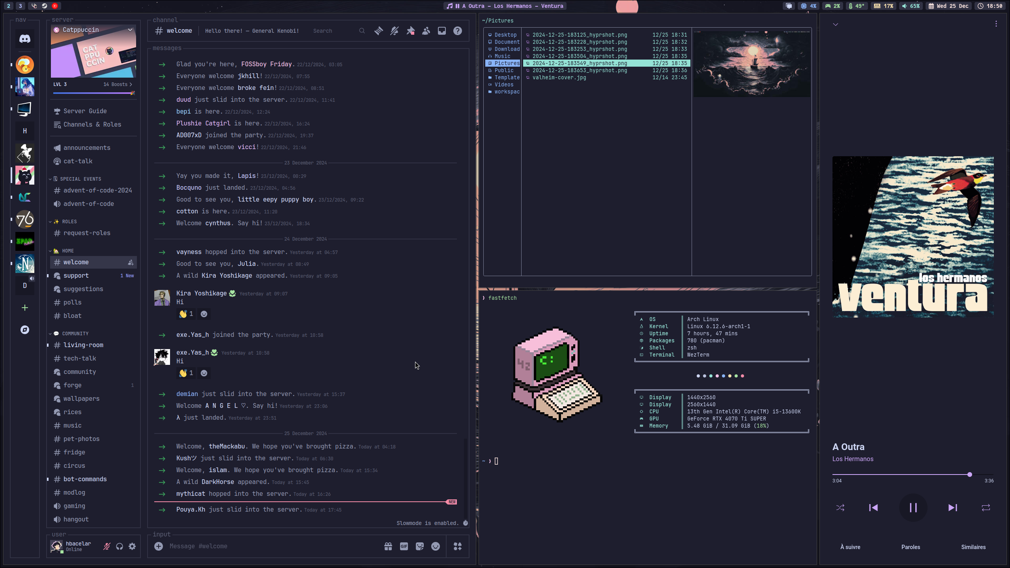Open pinned messages in welcome channel

[x=410, y=31]
